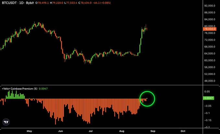This screenshot has width=220, height=134.
Task: Select the Oct label on the time axis
Action: tap(183, 131)
